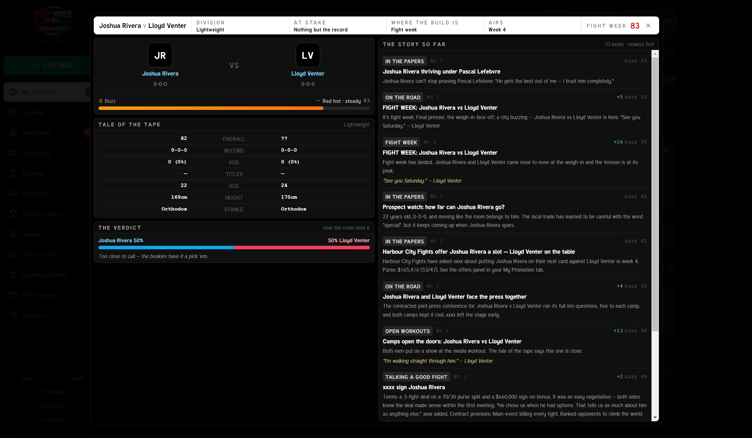Viewport: 752px width, 438px height.
Task: Click the JR fighter avatar
Action: [x=160, y=55]
